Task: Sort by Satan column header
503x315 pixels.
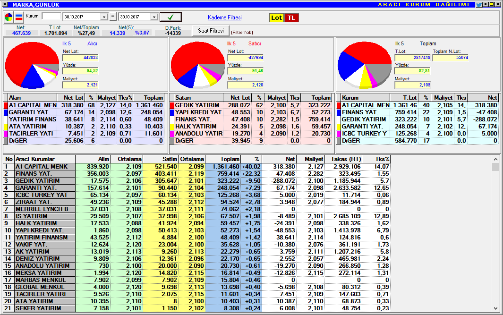Action: (198, 97)
